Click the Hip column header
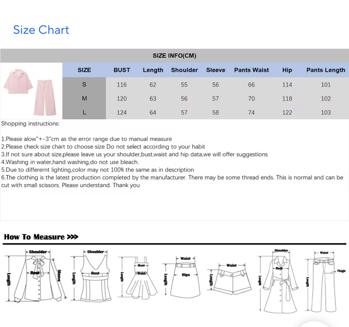 (x=287, y=70)
